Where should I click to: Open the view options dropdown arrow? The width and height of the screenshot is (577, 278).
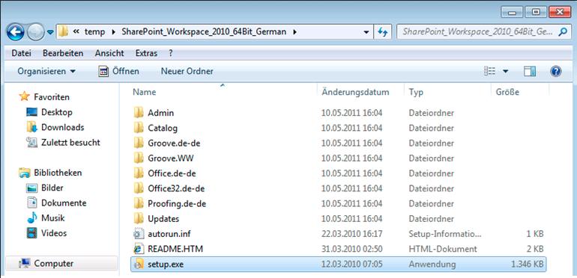505,71
